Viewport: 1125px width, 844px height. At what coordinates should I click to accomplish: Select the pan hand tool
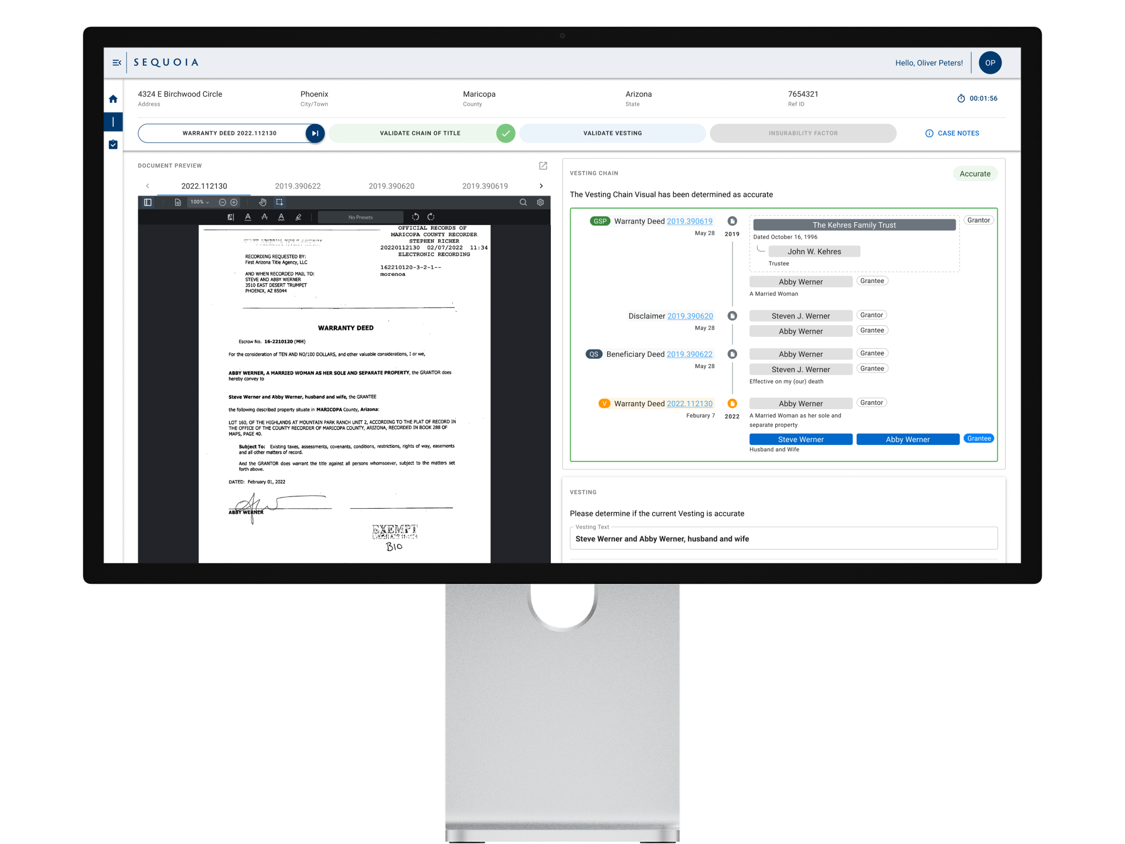262,202
